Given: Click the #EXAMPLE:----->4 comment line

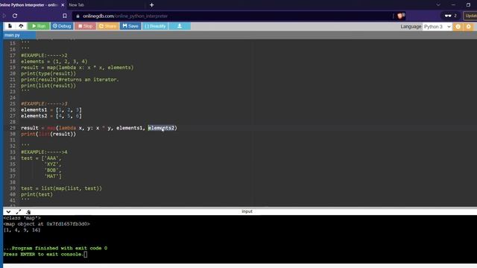Looking at the screenshot, I should [44, 152].
